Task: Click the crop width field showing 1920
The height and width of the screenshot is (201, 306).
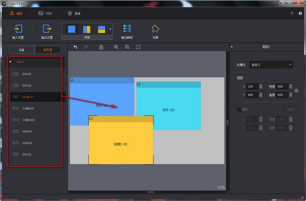Action: coord(283,119)
